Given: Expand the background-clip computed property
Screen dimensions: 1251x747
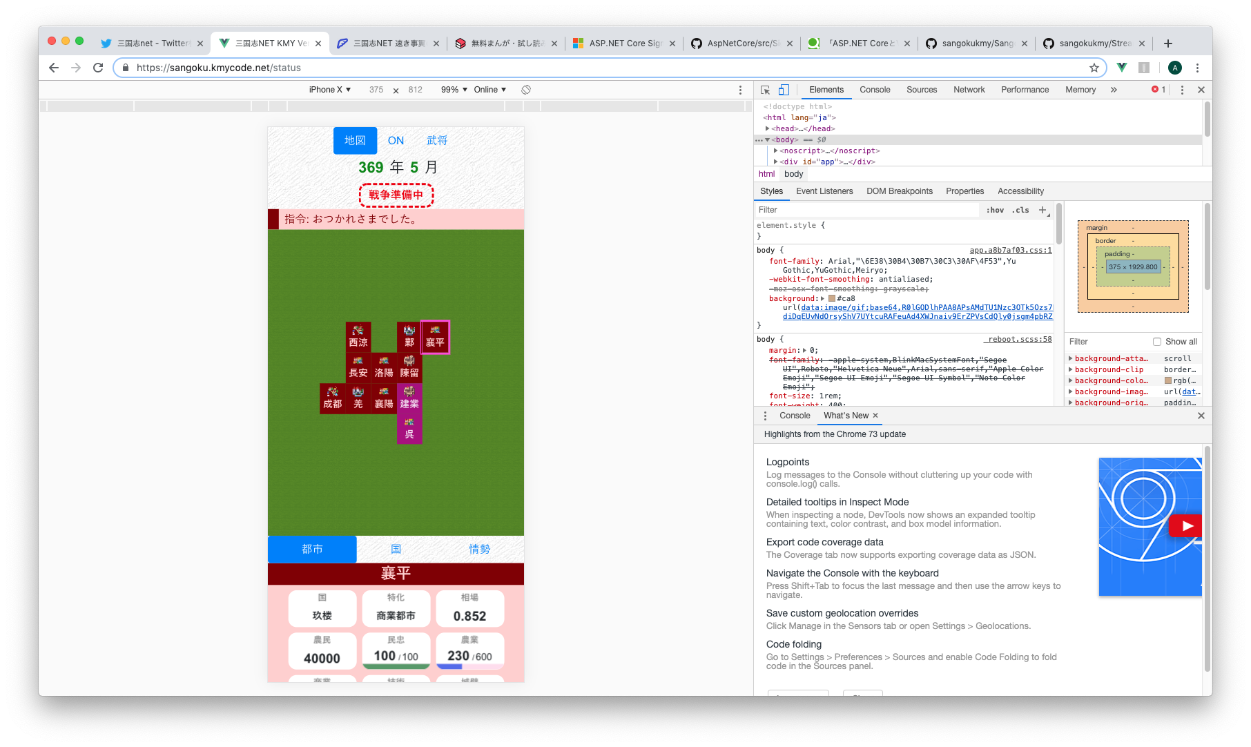Looking at the screenshot, I should [x=1071, y=369].
